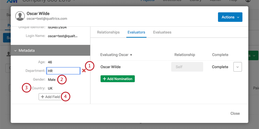Click Oscar Wilde's profile avatar icon
Screen dimensions: 259x129
(x=20, y=16)
